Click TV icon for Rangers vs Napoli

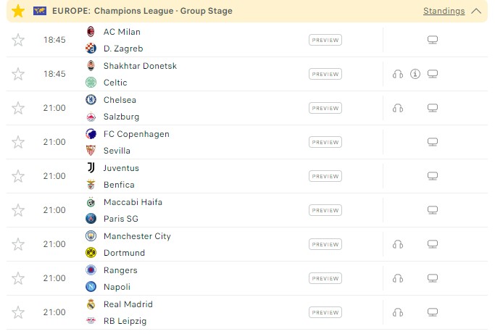point(433,278)
